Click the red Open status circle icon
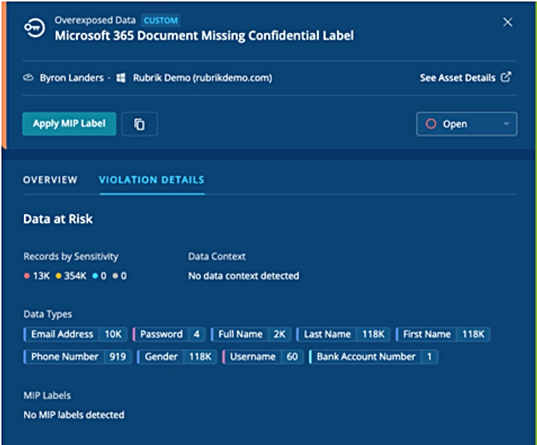This screenshot has height=445, width=537. 431,124
